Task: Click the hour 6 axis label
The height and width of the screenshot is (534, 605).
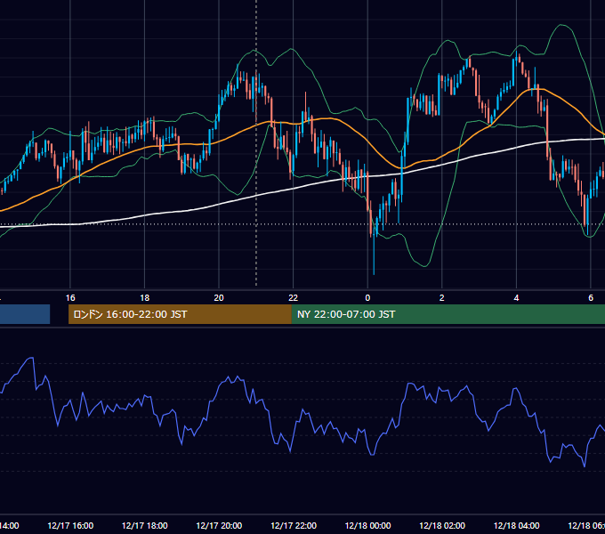Action: pos(591,298)
